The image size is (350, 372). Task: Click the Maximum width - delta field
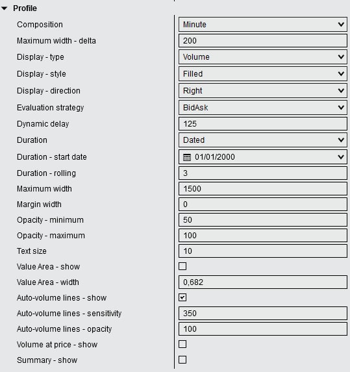pos(263,40)
